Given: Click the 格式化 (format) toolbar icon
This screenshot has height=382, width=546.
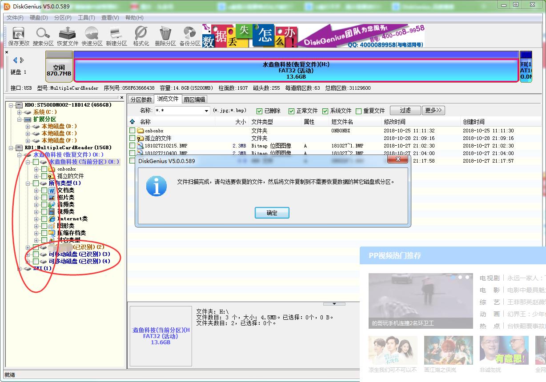Looking at the screenshot, I should [x=140, y=36].
